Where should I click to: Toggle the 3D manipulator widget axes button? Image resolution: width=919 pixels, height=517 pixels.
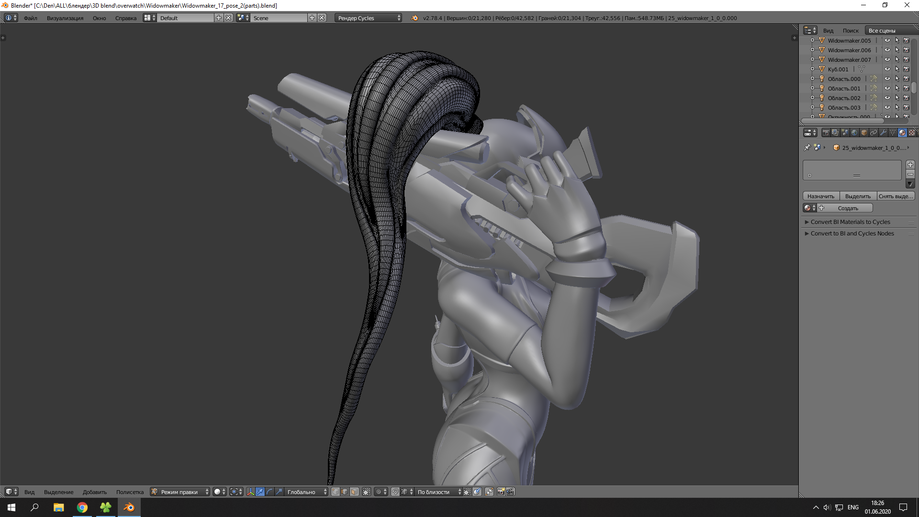250,492
